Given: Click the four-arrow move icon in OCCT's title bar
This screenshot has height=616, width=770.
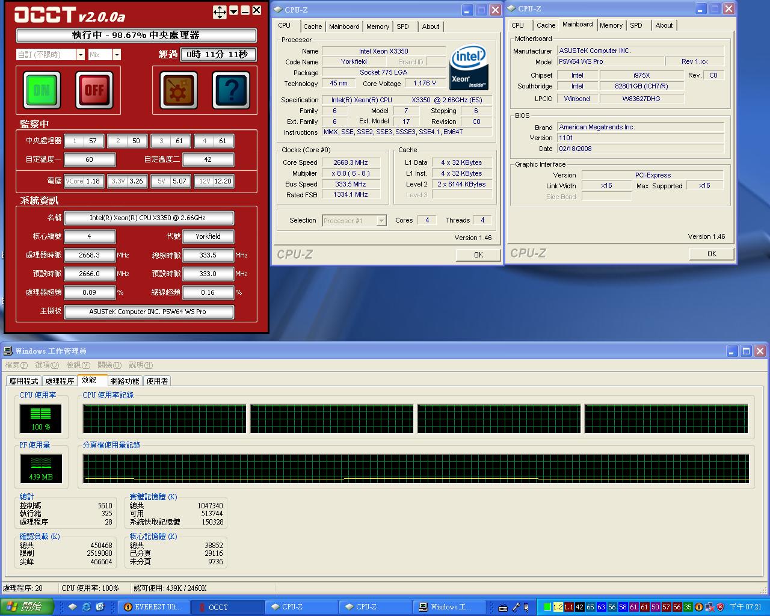Looking at the screenshot, I should [220, 11].
